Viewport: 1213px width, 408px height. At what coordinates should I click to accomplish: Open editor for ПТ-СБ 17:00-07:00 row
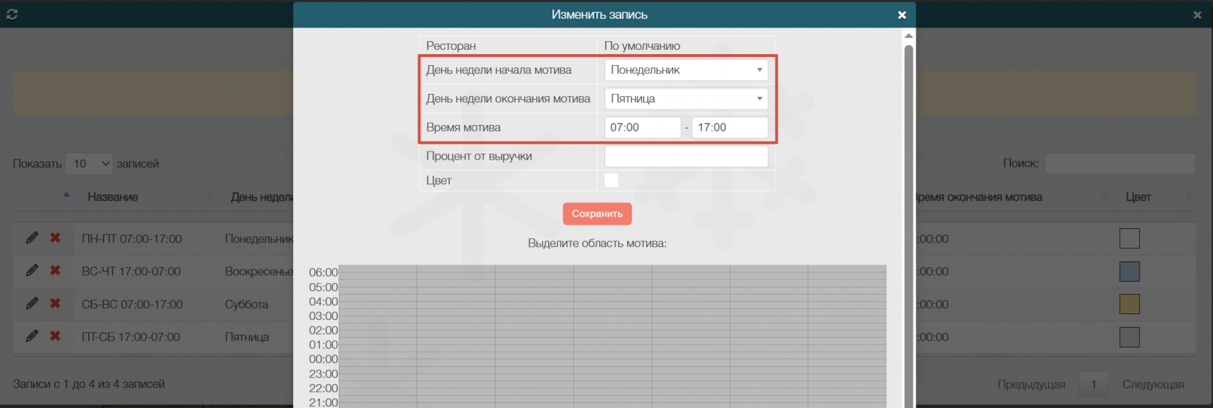tap(32, 336)
